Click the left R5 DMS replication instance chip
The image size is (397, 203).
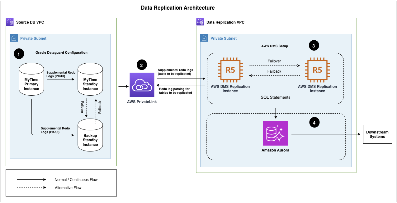230,70
